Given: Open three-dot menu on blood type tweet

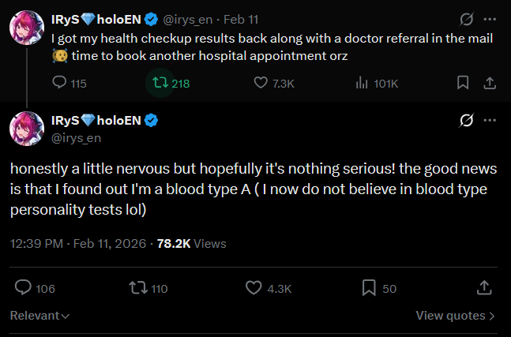Looking at the screenshot, I should point(490,120).
